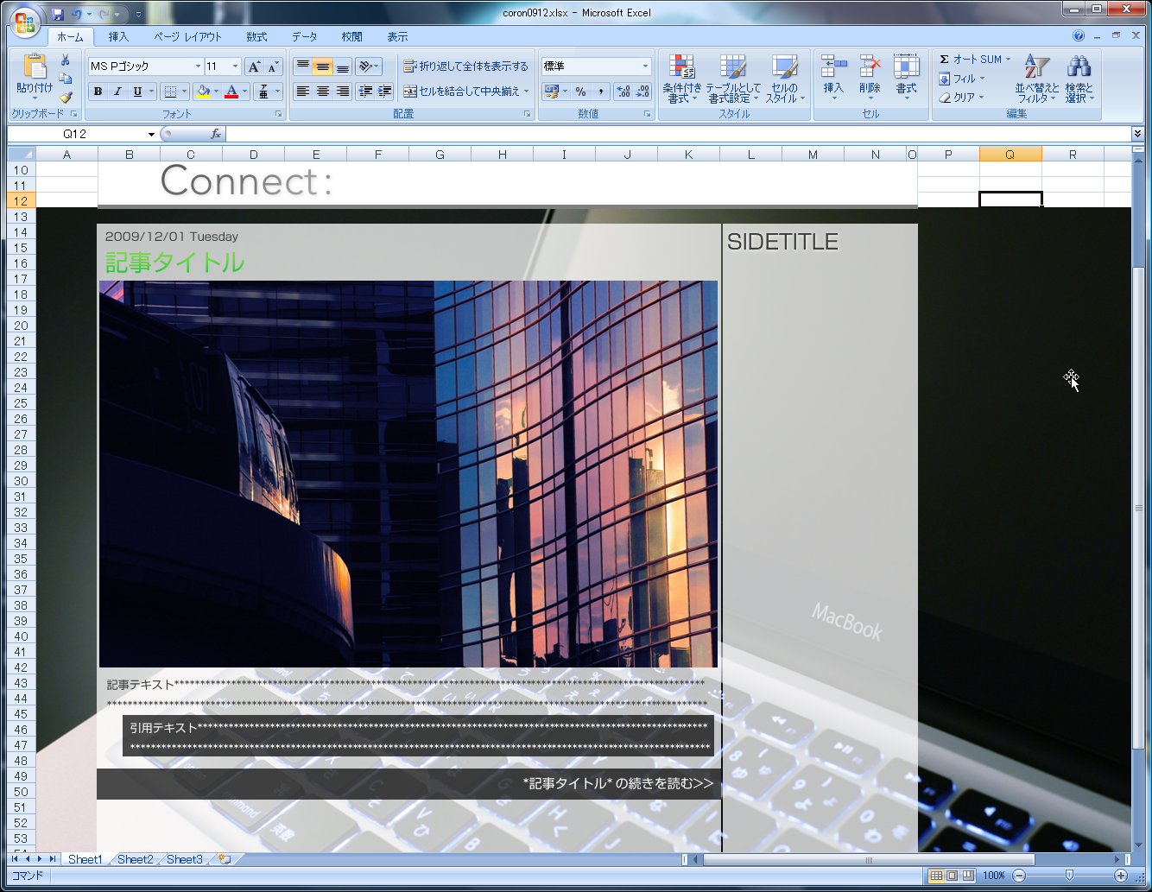The image size is (1152, 892).
Task: Open the font size dropdown
Action: tap(236, 66)
